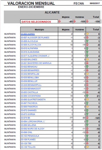Viewport: 102px width, 150px height.
Task: Open the 03-079 IBI link
Action: click(26, 118)
